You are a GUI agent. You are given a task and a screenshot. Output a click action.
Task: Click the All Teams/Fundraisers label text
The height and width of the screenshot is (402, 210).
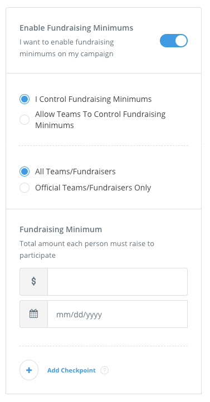pyautogui.click(x=75, y=171)
